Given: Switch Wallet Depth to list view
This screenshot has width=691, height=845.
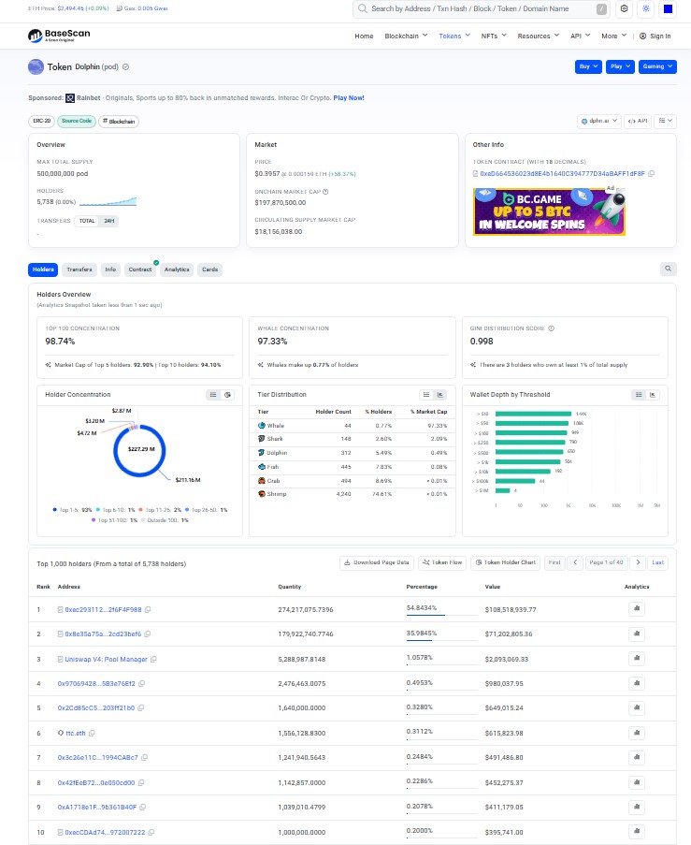Looking at the screenshot, I should [x=639, y=395].
